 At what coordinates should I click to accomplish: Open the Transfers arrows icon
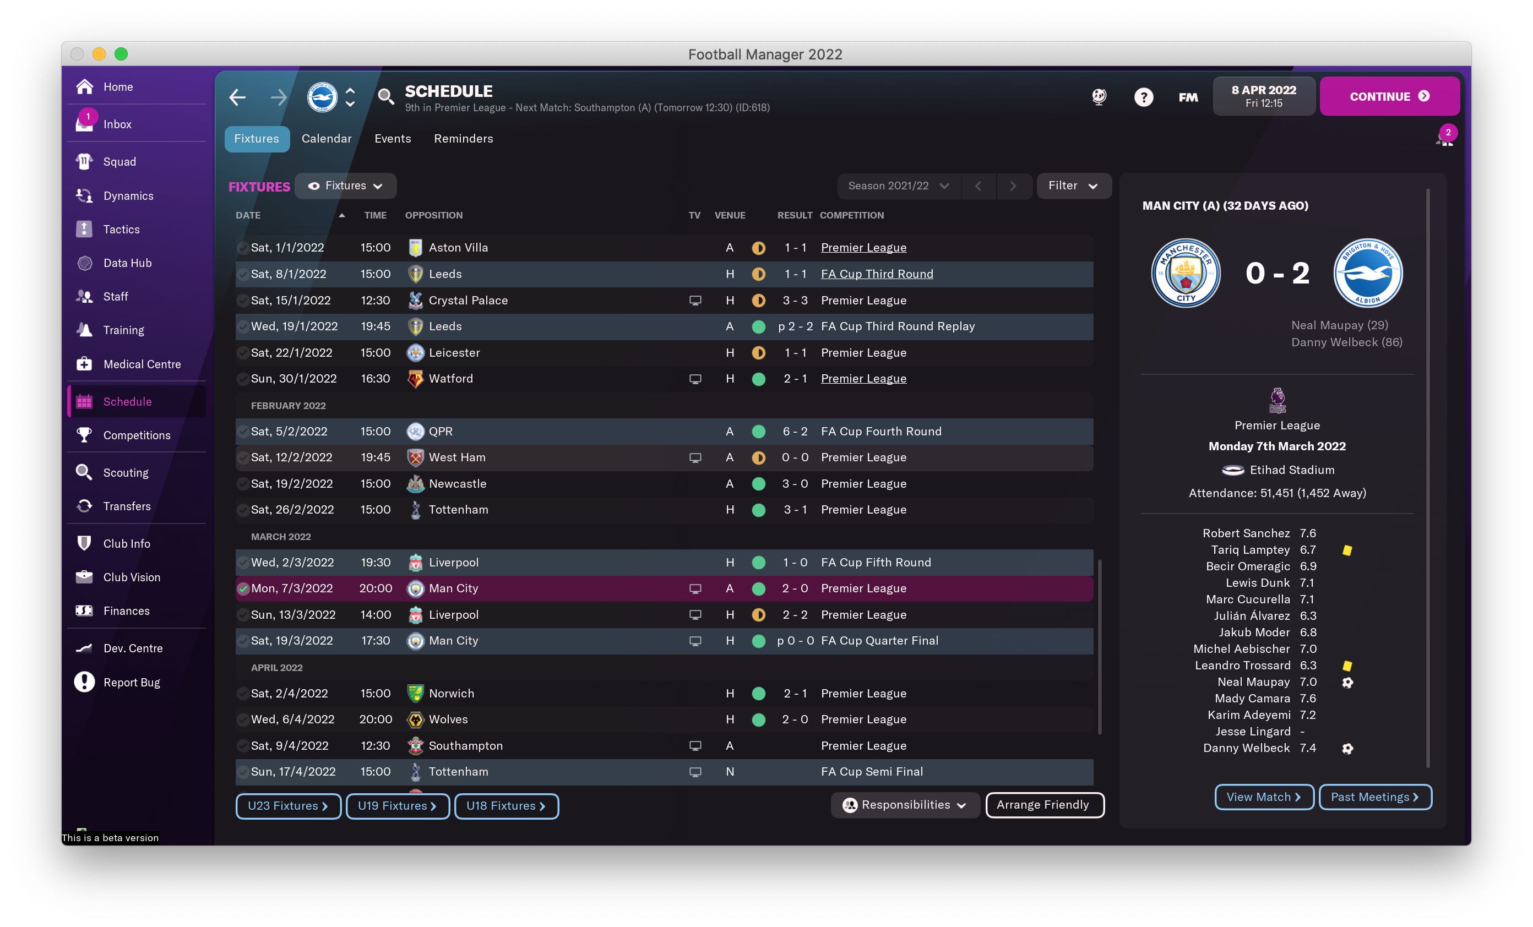pos(85,506)
